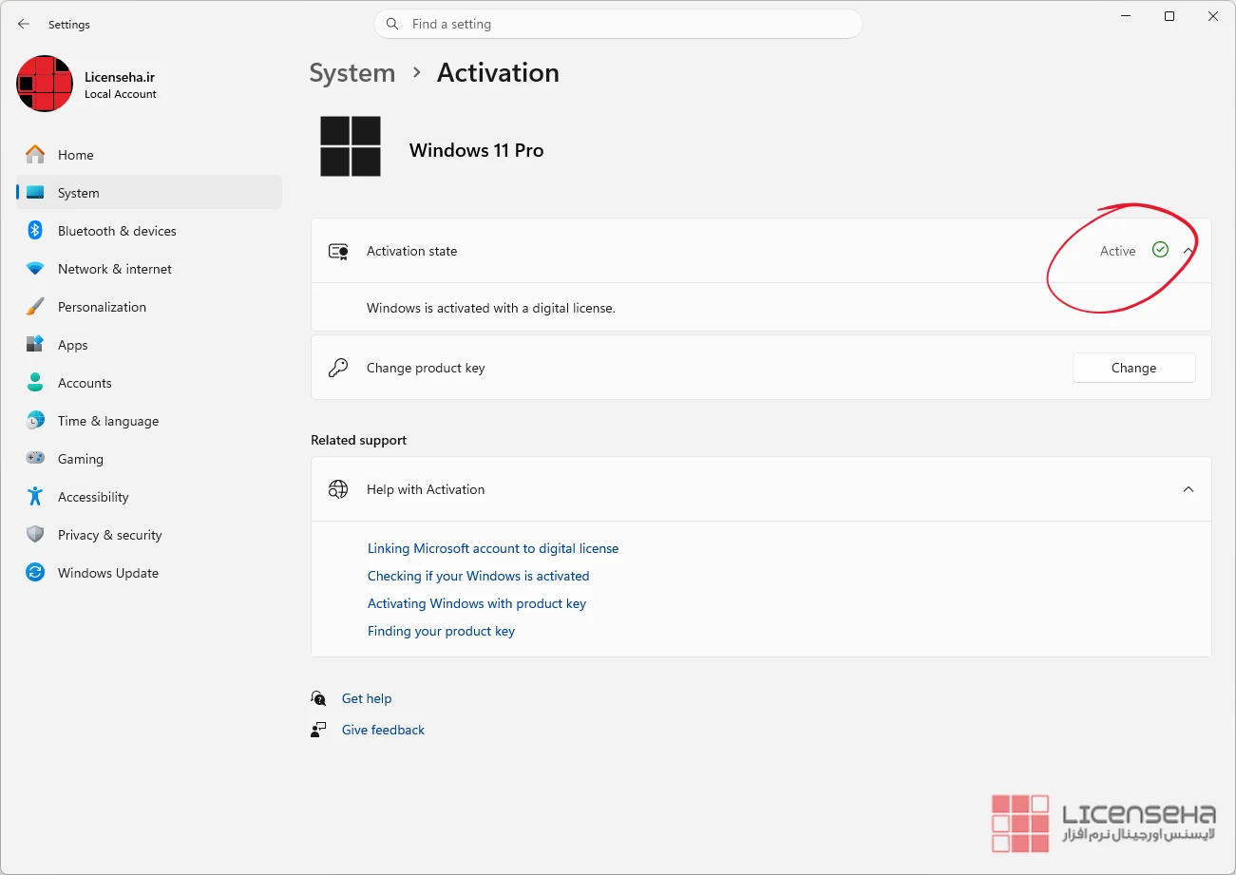Click the green Active checkmark icon
Viewport: 1236px width, 875px height.
point(1160,250)
